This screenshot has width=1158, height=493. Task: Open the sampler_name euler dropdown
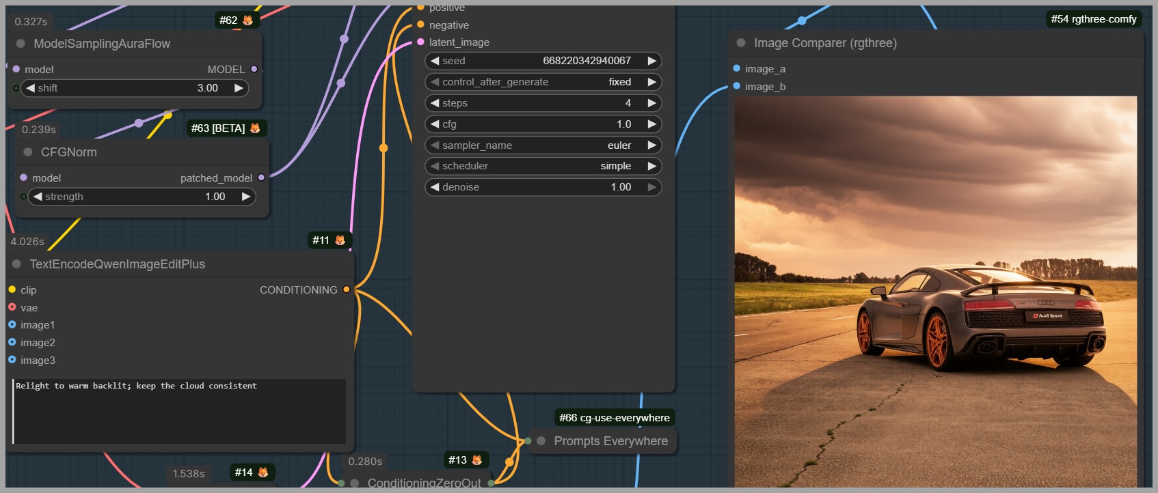point(543,145)
